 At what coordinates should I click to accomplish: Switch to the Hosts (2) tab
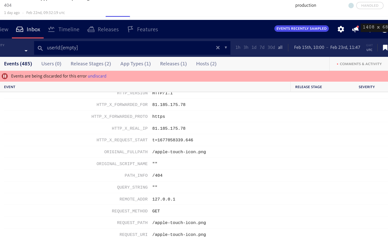pyautogui.click(x=206, y=64)
